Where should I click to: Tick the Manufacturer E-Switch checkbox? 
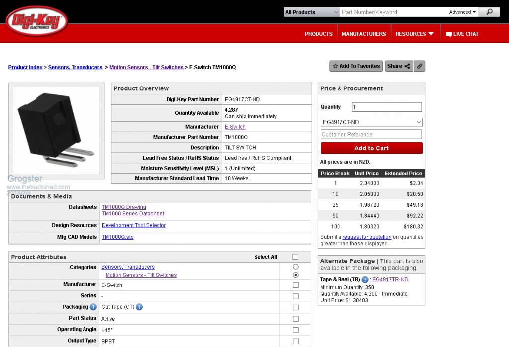295,285
